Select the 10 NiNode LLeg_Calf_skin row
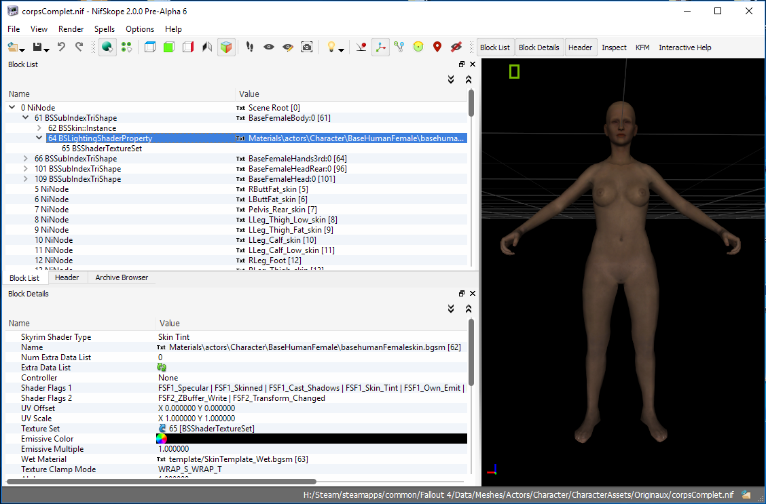This screenshot has width=766, height=504. coord(236,240)
